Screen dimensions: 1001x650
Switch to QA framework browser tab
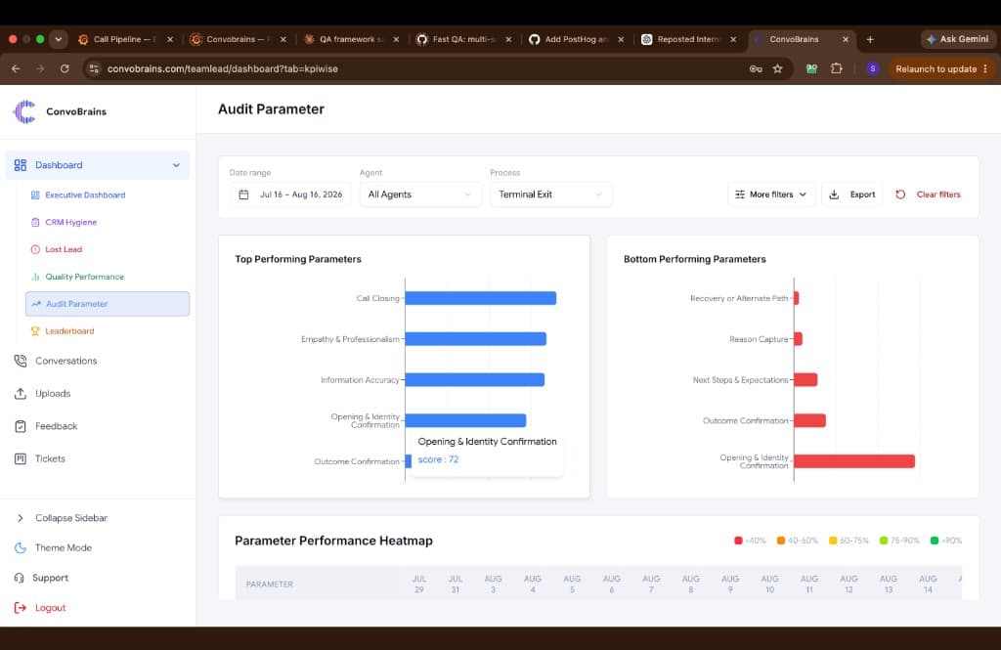pos(351,39)
